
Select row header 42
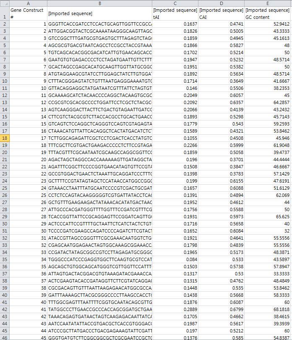click(x=5, y=309)
